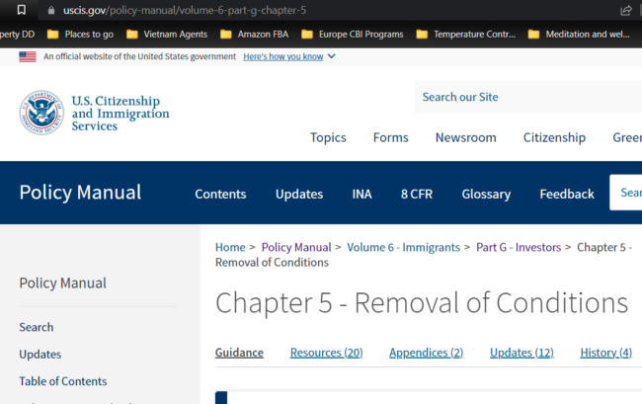Click the sidebar Policy Manual heading
The image size is (642, 404).
point(62,283)
